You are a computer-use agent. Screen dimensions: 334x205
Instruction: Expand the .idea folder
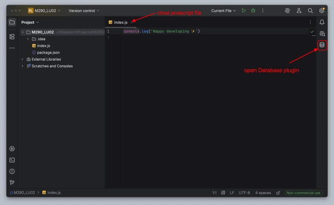(28, 39)
